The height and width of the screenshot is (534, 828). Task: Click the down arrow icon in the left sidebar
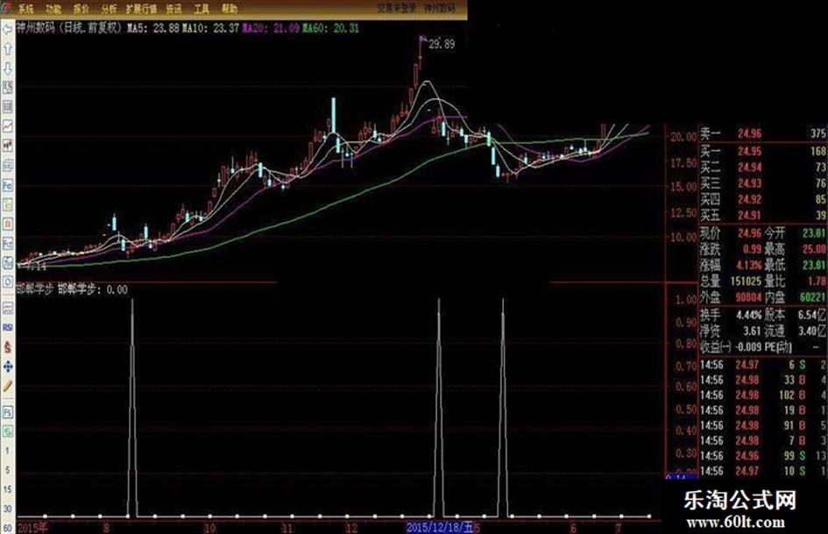7,68
